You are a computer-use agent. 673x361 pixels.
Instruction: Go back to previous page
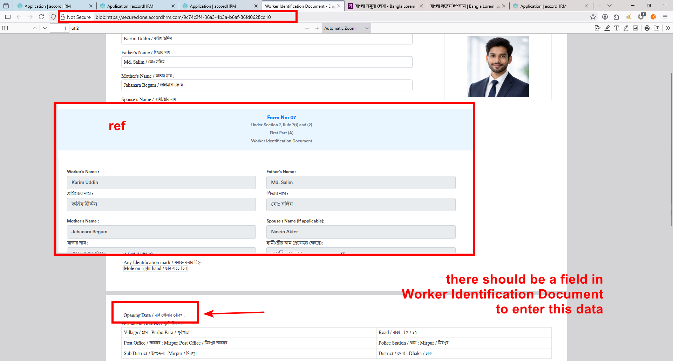tap(19, 17)
